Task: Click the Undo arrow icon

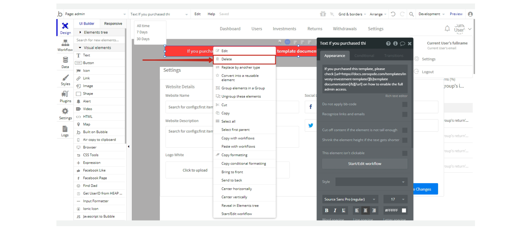Action: pyautogui.click(x=393, y=14)
